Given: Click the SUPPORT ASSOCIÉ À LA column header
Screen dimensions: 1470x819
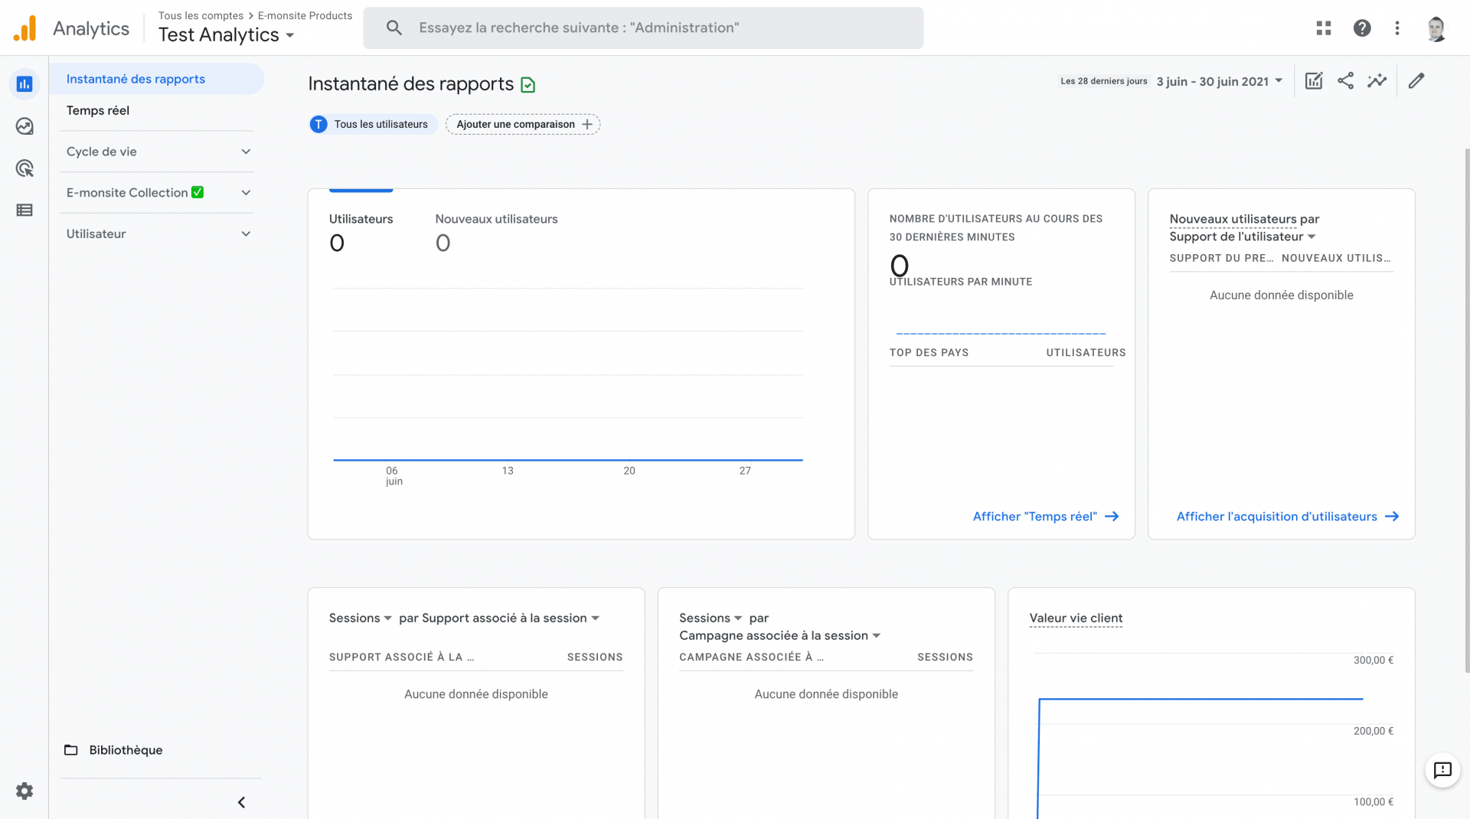Looking at the screenshot, I should 401,657.
